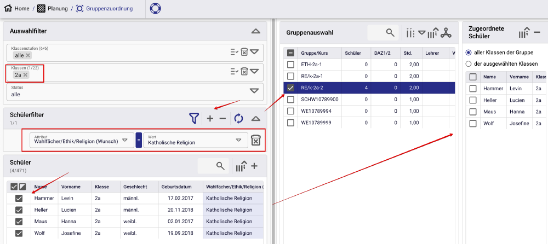
Task: Sort by Geburtsdatum column header
Action: pos(175,187)
